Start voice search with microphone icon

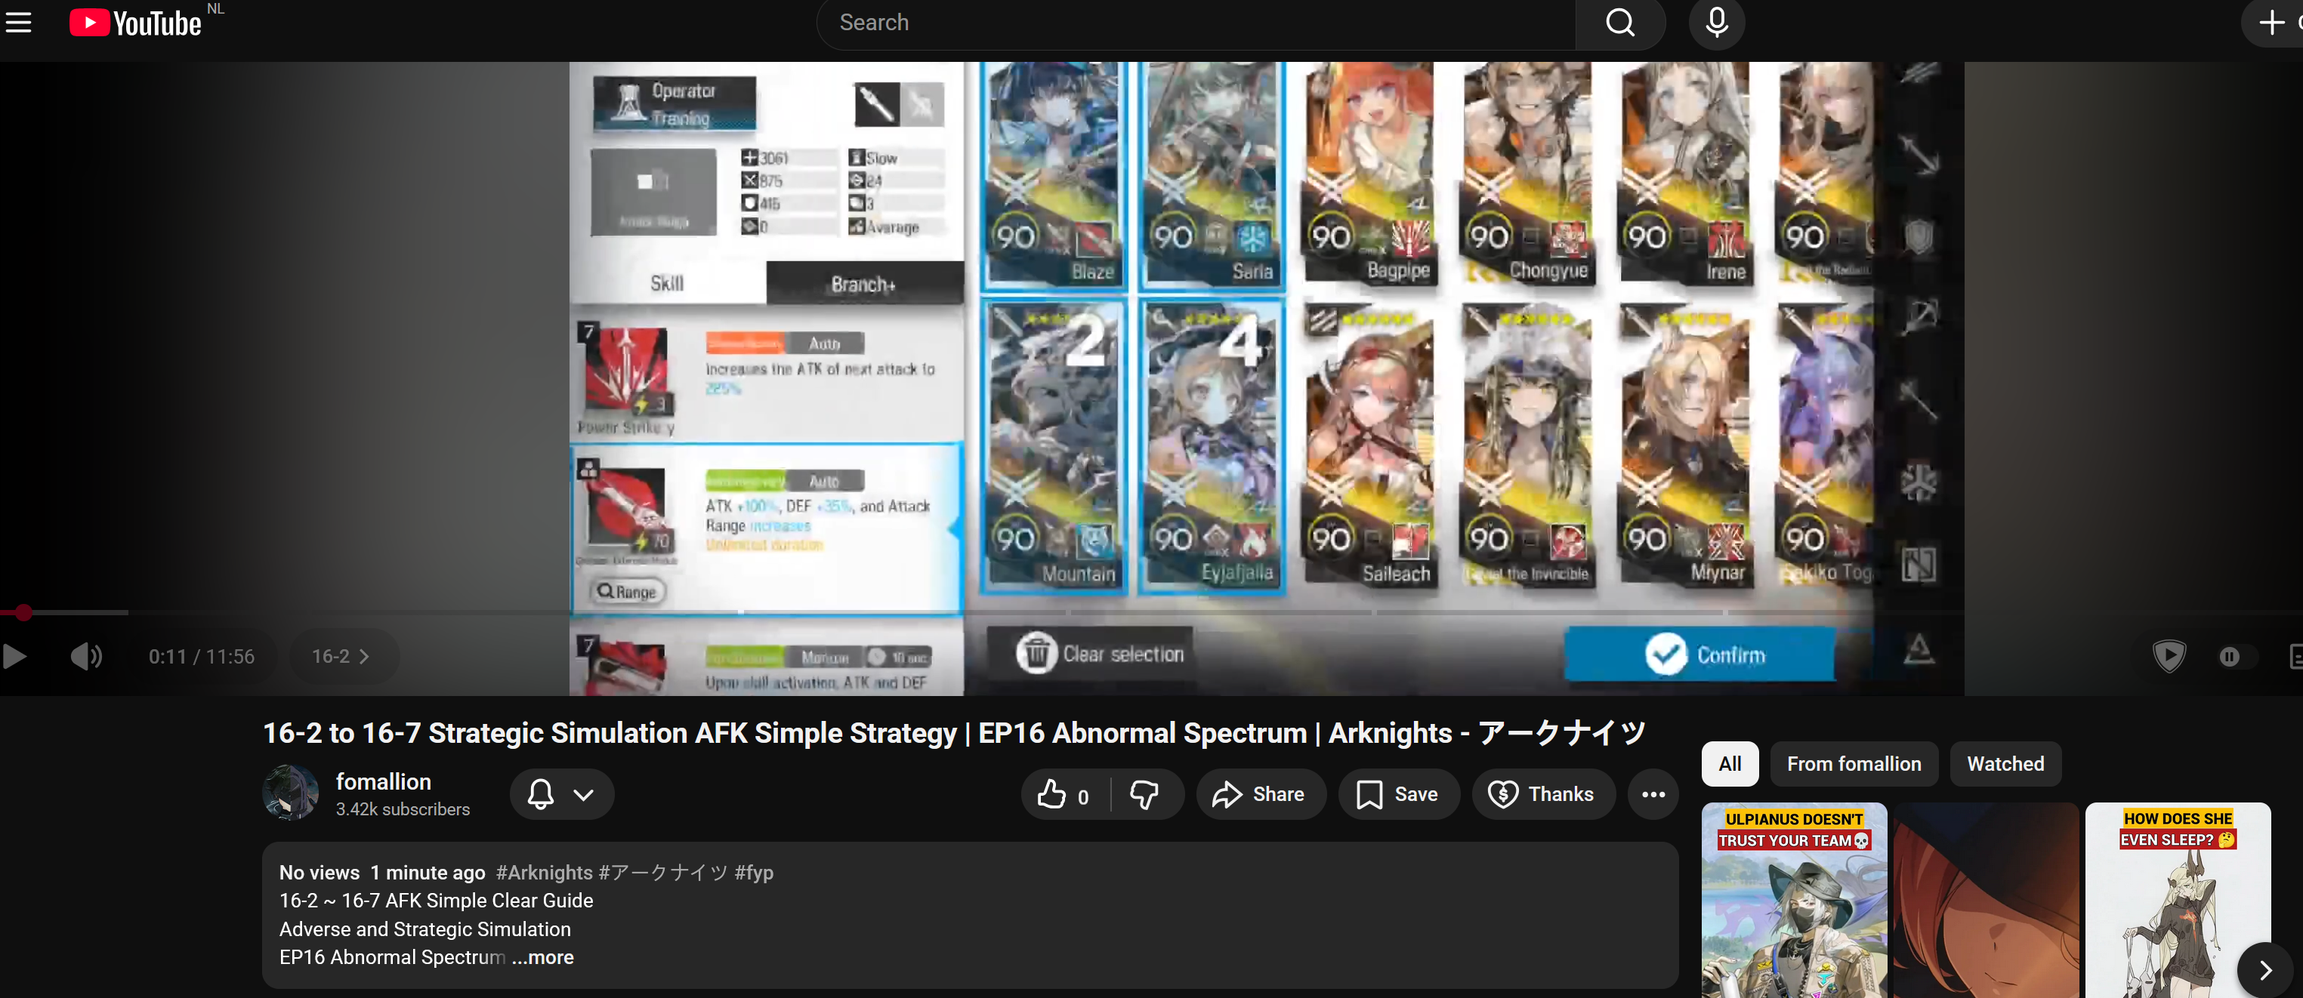click(x=1715, y=23)
